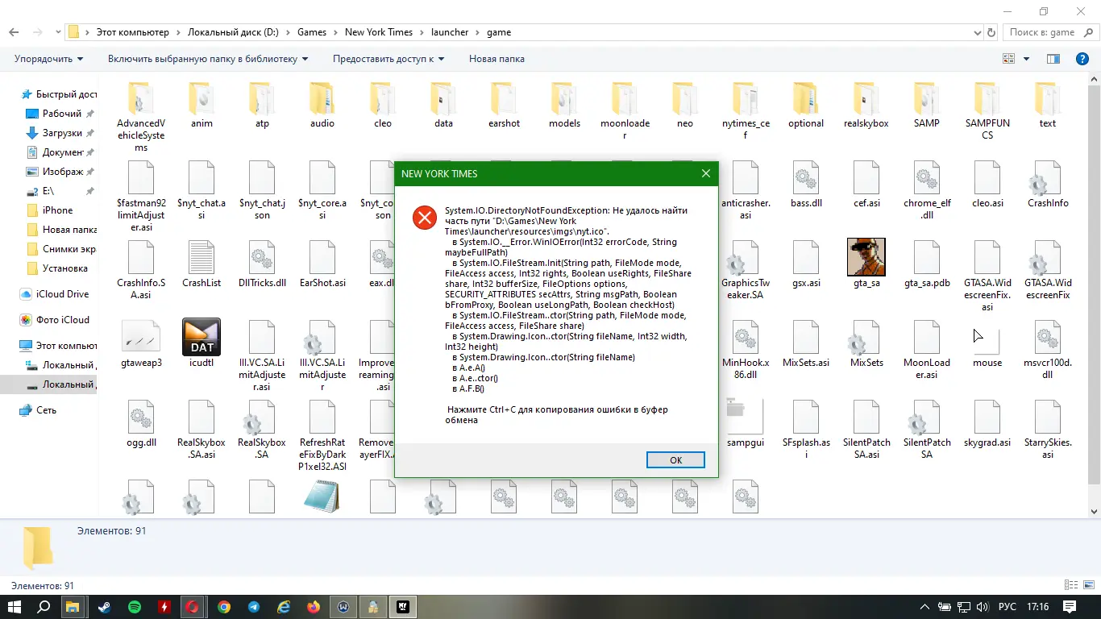The width and height of the screenshot is (1101, 619).
Task: Select the icudtl DAT file
Action: (x=202, y=339)
